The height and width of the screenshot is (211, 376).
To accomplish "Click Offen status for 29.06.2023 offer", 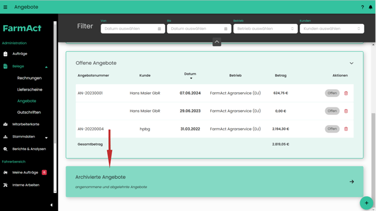I will click(332, 111).
